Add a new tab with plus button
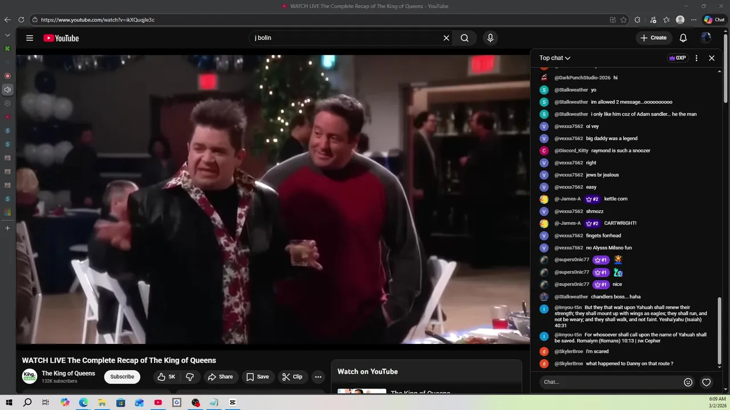The height and width of the screenshot is (410, 730). tap(7, 228)
